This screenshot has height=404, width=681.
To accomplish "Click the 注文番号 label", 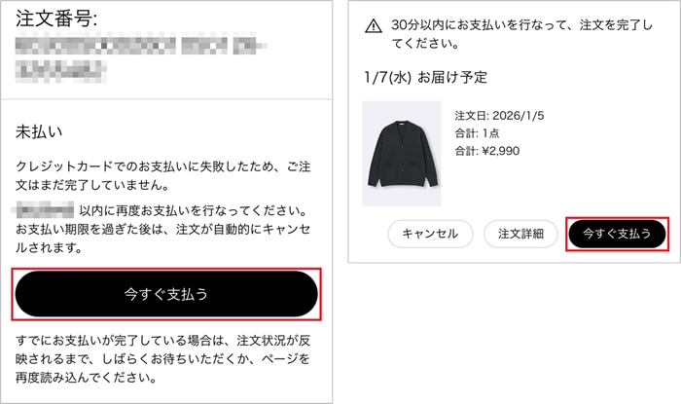I will coord(57,19).
